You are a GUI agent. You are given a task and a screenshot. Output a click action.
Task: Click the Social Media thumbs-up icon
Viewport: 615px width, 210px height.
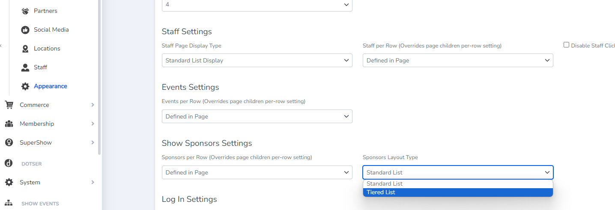[x=25, y=30]
